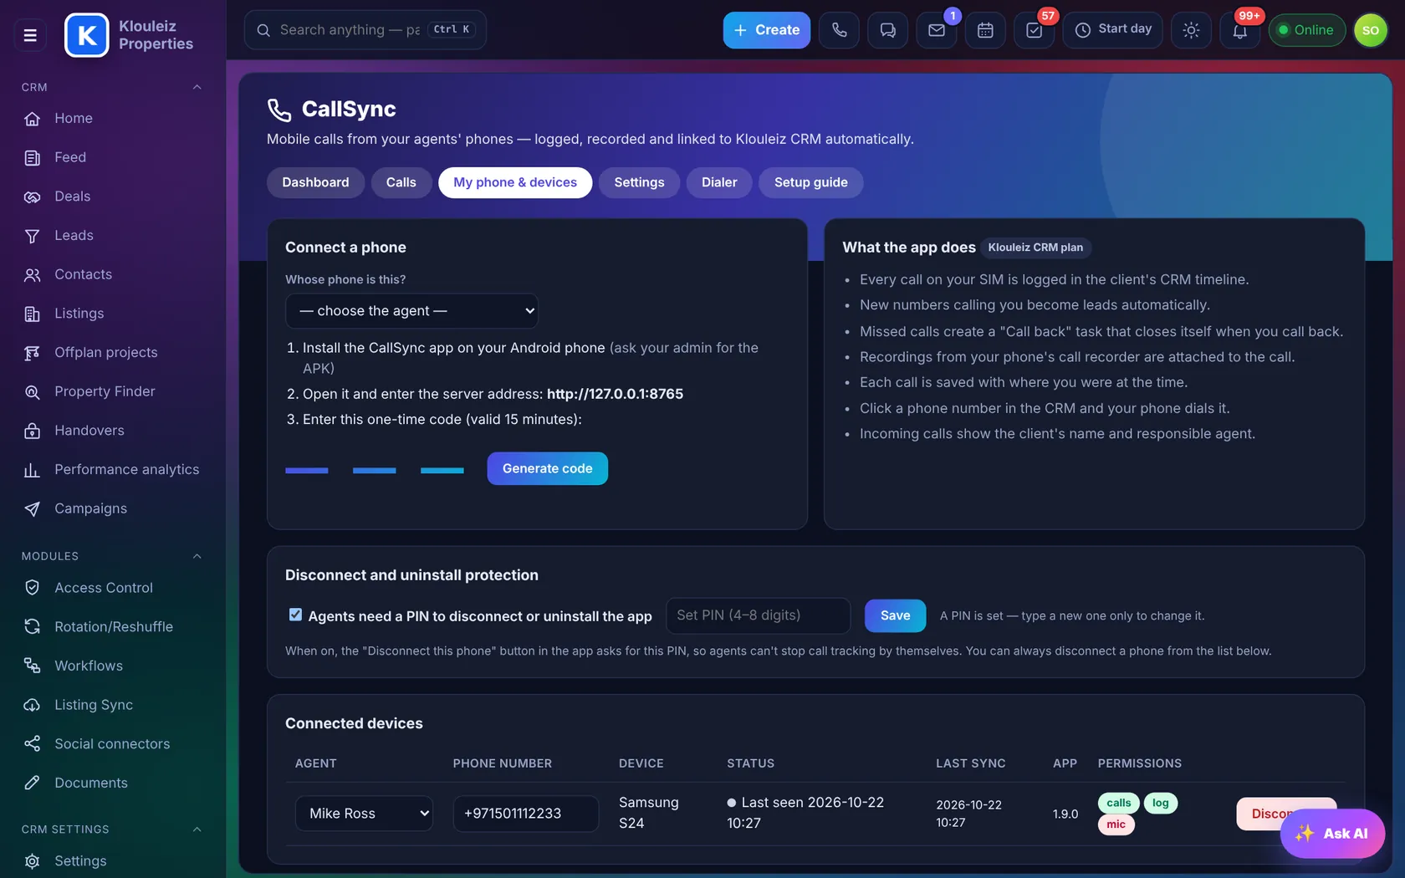Click the phone icon in top bar
The width and height of the screenshot is (1405, 878).
[x=839, y=30]
